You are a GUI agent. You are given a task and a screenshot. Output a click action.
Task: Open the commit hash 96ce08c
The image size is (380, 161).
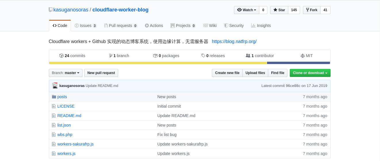coord(293,86)
